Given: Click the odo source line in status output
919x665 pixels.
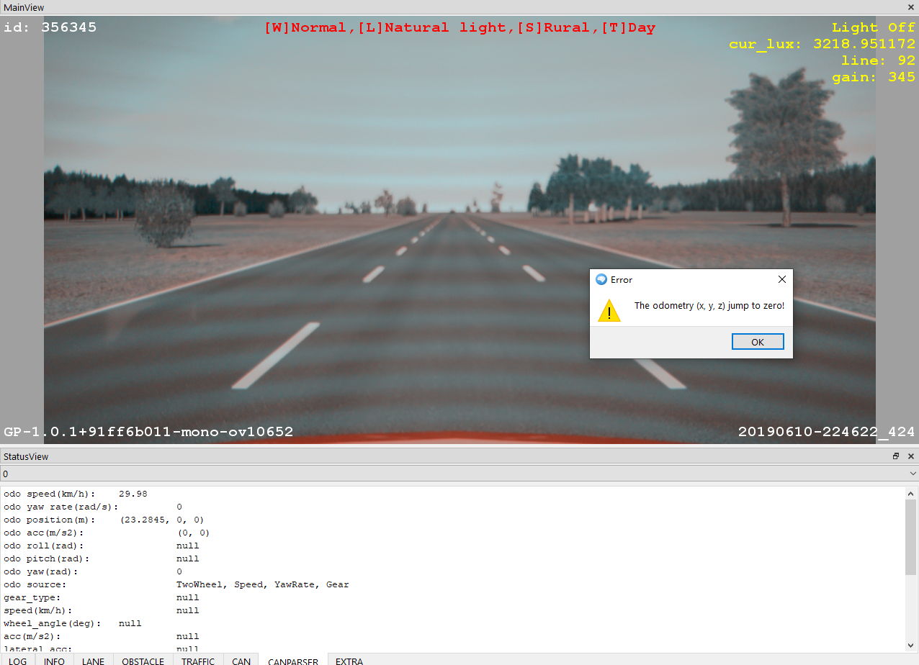Looking at the screenshot, I should pyautogui.click(x=176, y=584).
